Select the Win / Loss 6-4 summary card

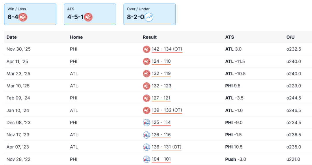[x=30, y=14]
